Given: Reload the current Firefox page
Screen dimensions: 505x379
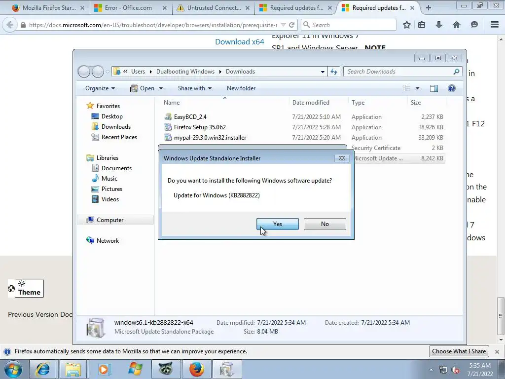Looking at the screenshot, I should (x=292, y=25).
